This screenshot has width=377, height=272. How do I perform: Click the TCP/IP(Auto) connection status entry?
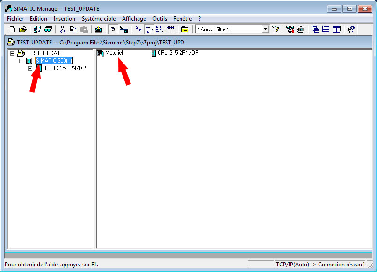pos(320,265)
